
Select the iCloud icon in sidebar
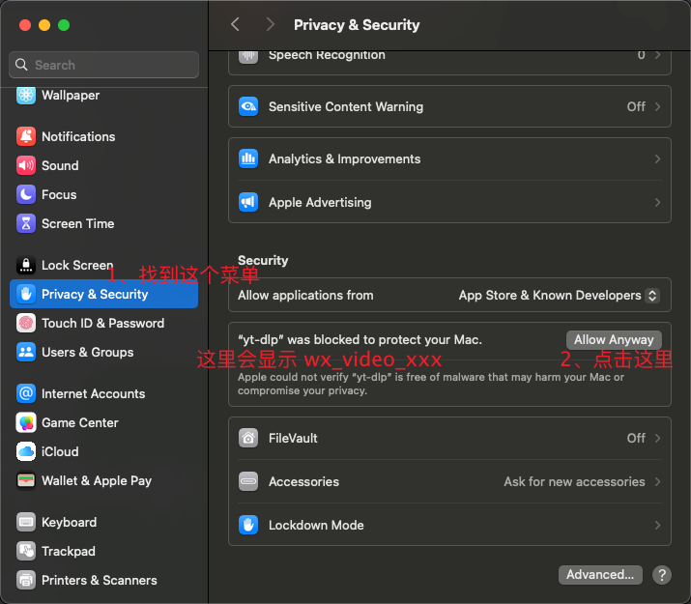tap(26, 451)
